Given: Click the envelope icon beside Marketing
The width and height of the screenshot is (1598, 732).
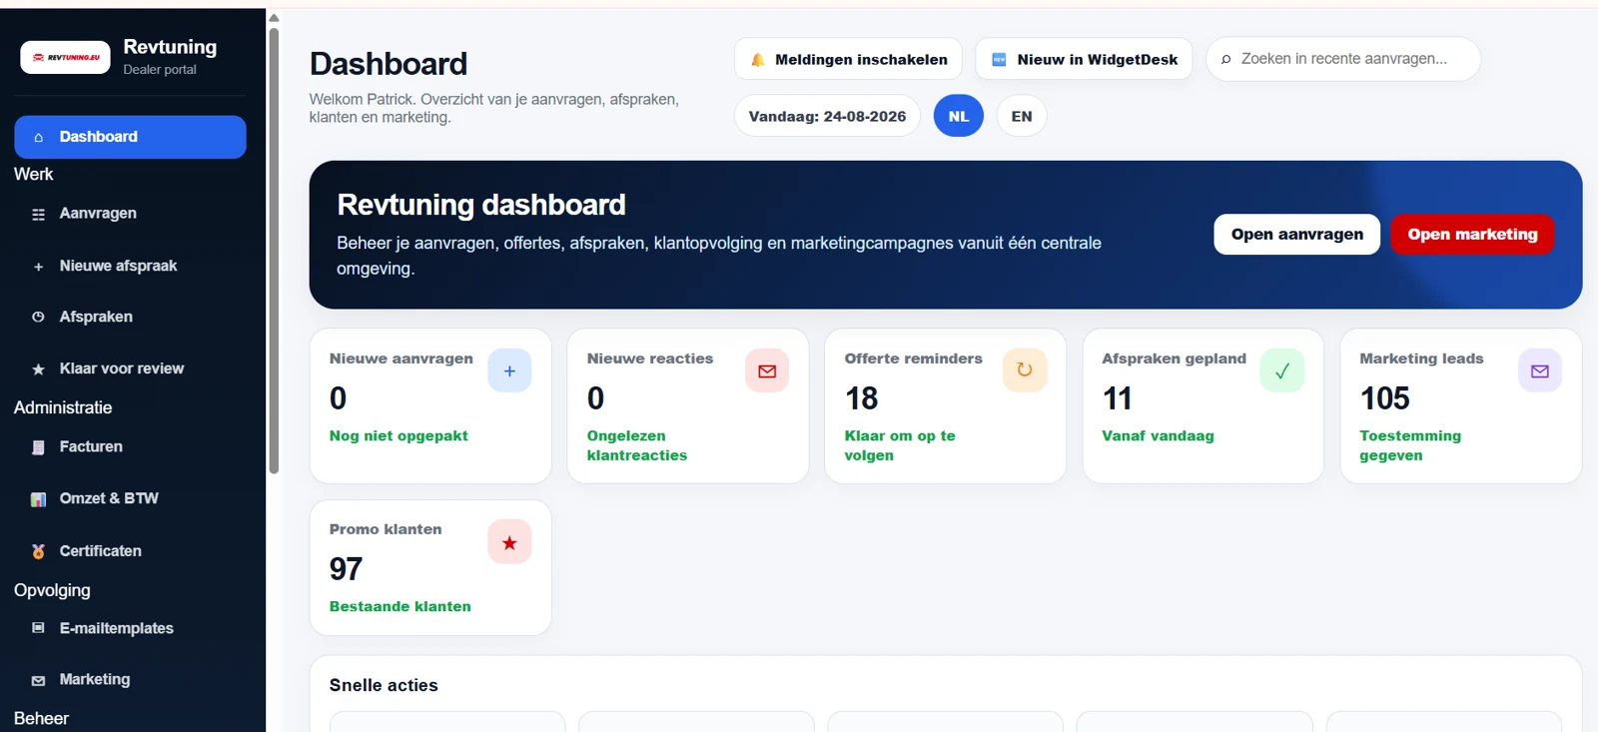Looking at the screenshot, I should [x=39, y=680].
